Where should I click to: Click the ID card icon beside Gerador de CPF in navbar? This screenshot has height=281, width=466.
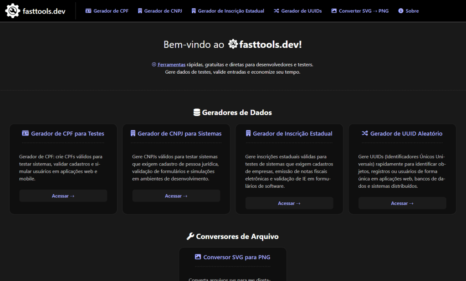88,11
